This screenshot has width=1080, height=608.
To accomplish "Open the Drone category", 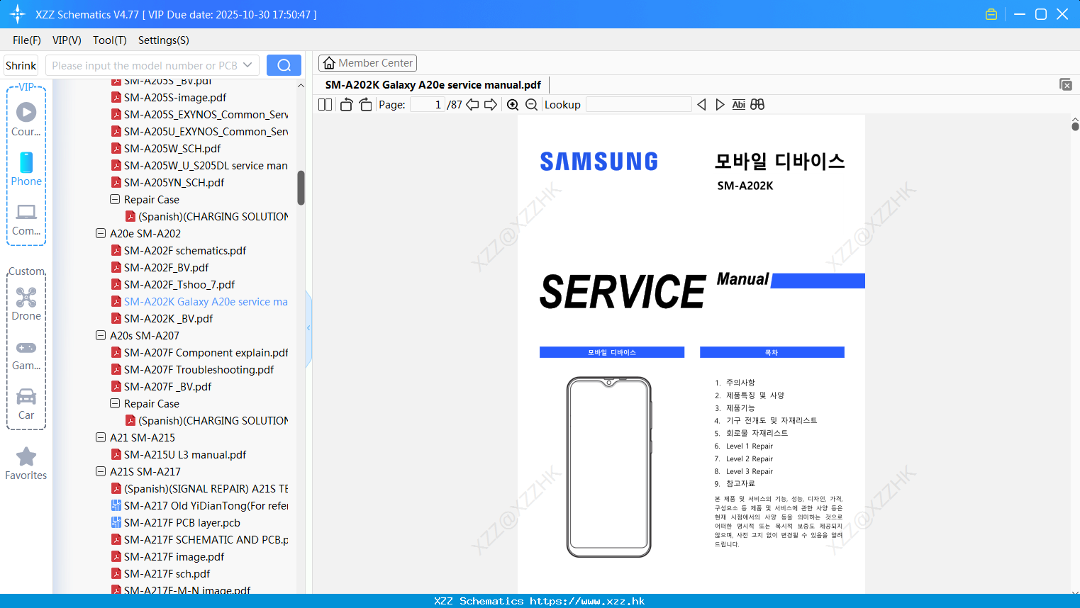I will point(26,304).
